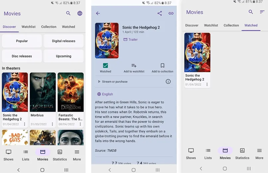Open More in right screen bottom navigation
The image size is (268, 173).
pyautogui.click(x=259, y=154)
